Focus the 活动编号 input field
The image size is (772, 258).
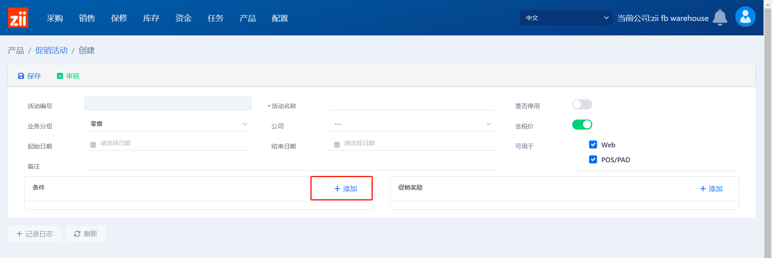[168, 103]
